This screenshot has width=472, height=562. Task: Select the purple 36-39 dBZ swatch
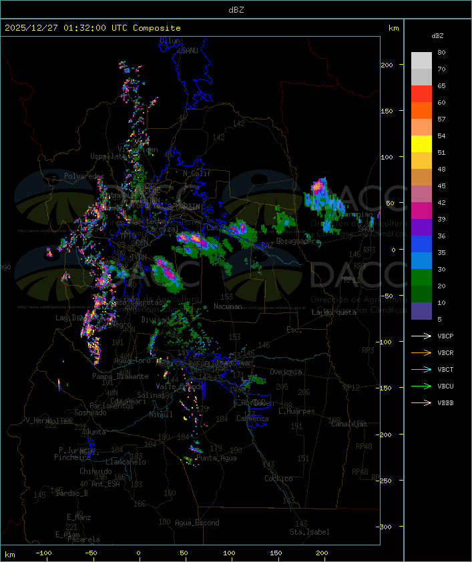pyautogui.click(x=421, y=227)
